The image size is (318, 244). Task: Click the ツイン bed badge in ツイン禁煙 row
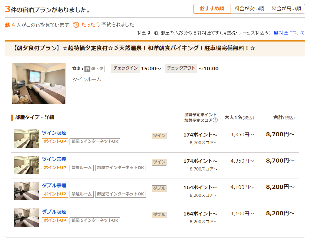pos(159,162)
